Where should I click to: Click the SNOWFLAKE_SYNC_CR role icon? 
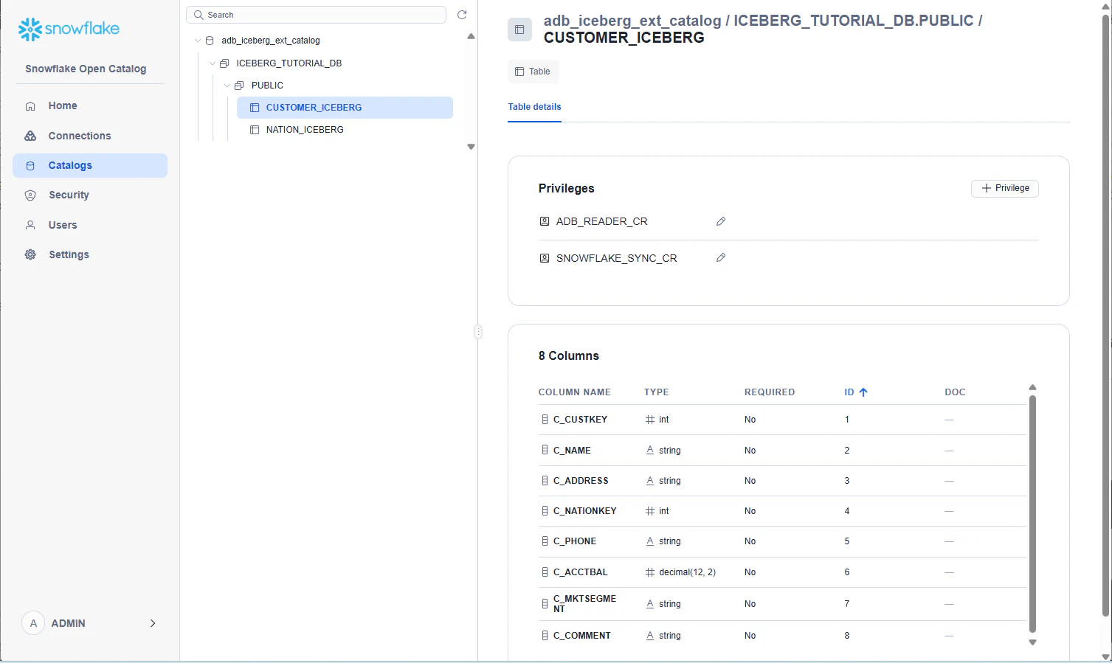point(545,258)
